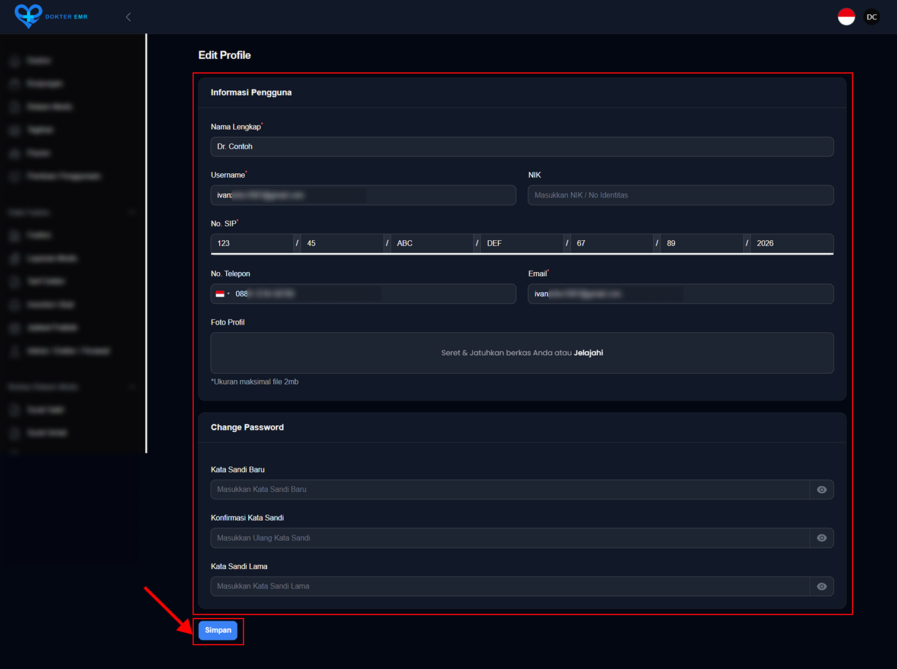Screen dimensions: 897x669
Task: Click the Simpan button
Action: [218, 630]
